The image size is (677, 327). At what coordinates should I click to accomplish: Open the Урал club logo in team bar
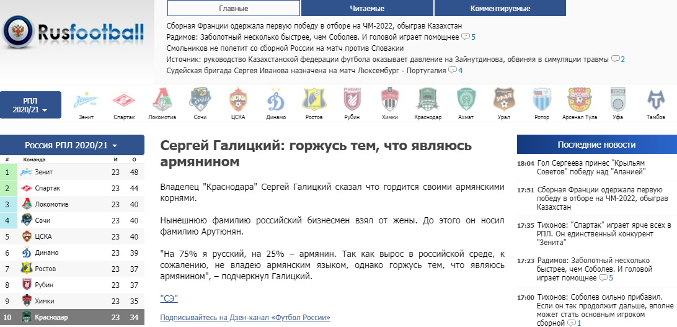click(504, 100)
